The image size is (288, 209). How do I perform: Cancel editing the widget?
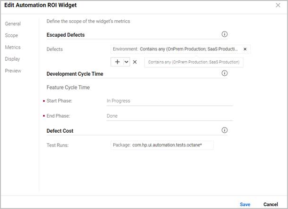pyautogui.click(x=271, y=204)
